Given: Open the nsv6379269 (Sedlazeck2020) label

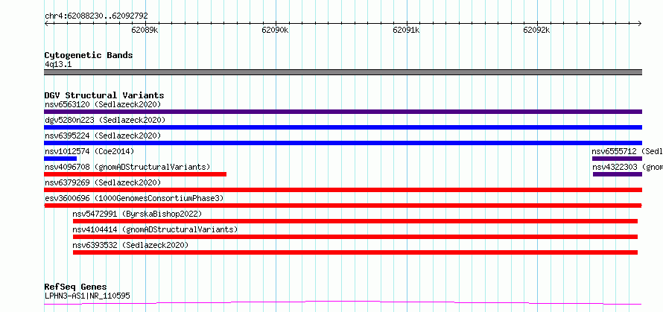Looking at the screenshot, I should coord(103,182).
